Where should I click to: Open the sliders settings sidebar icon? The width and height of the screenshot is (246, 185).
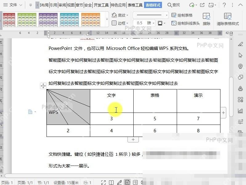coord(240,122)
